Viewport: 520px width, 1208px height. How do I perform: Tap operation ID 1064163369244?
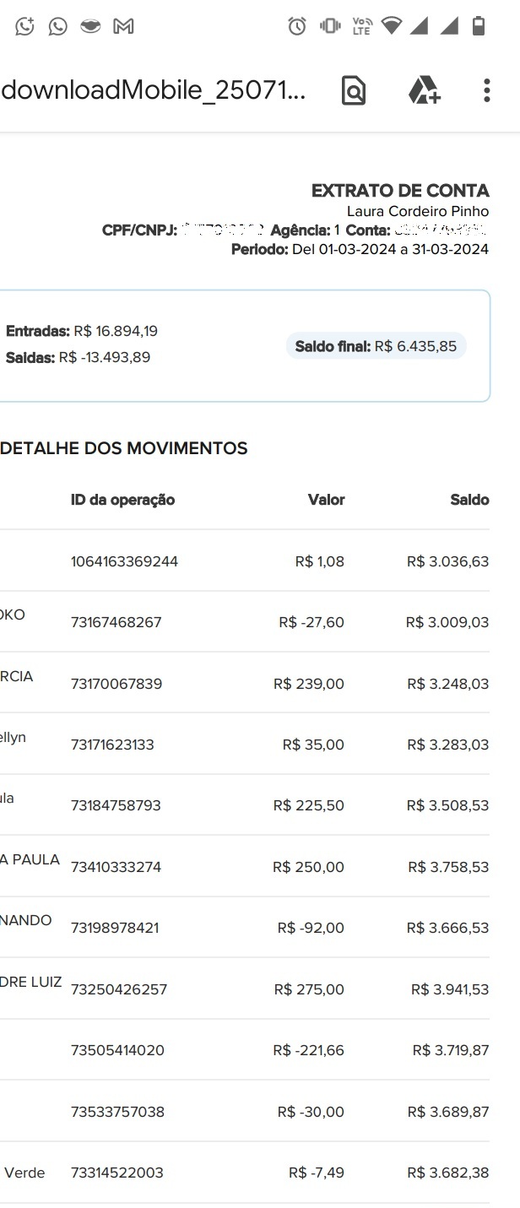click(122, 561)
